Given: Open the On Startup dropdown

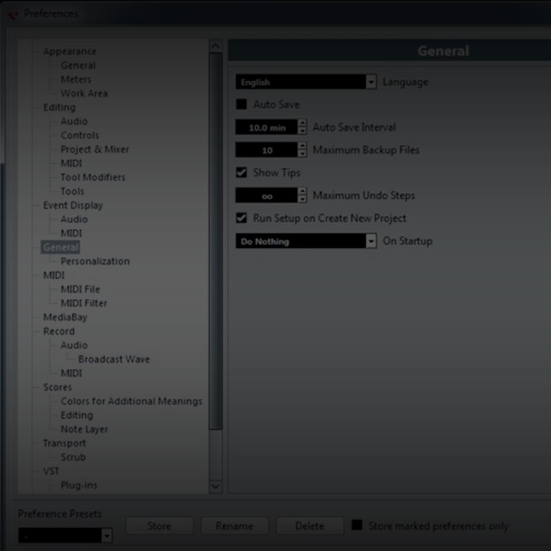Looking at the screenshot, I should pos(306,241).
